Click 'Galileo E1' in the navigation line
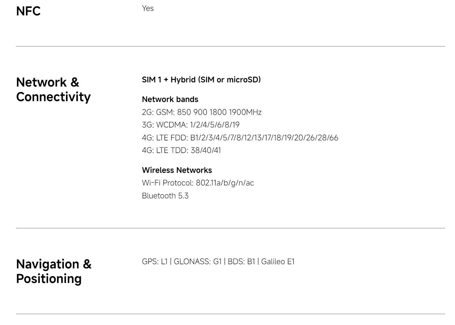Viewport: 455px width, 325px height. click(278, 262)
